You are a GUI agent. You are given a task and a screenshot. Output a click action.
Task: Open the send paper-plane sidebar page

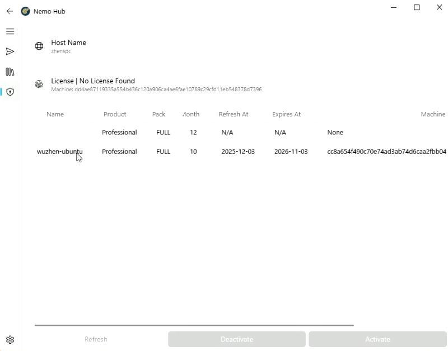10,52
